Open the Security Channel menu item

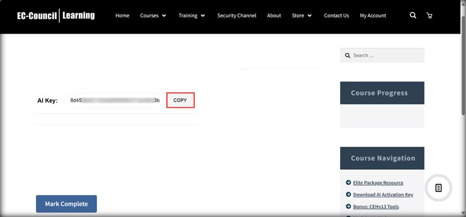pos(237,15)
